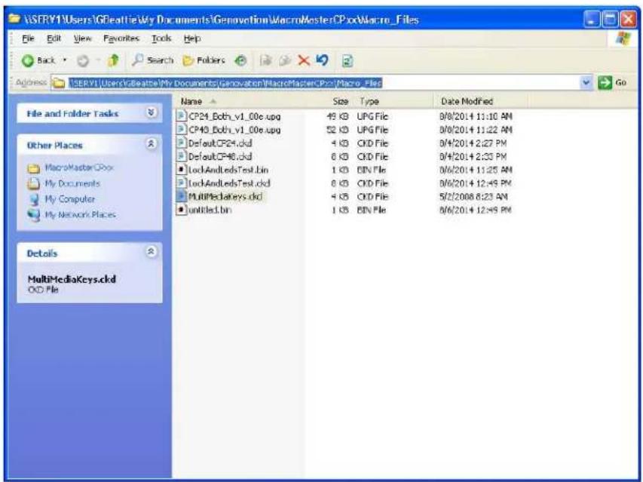Click the My Computer icon in Other Places

[34, 199]
